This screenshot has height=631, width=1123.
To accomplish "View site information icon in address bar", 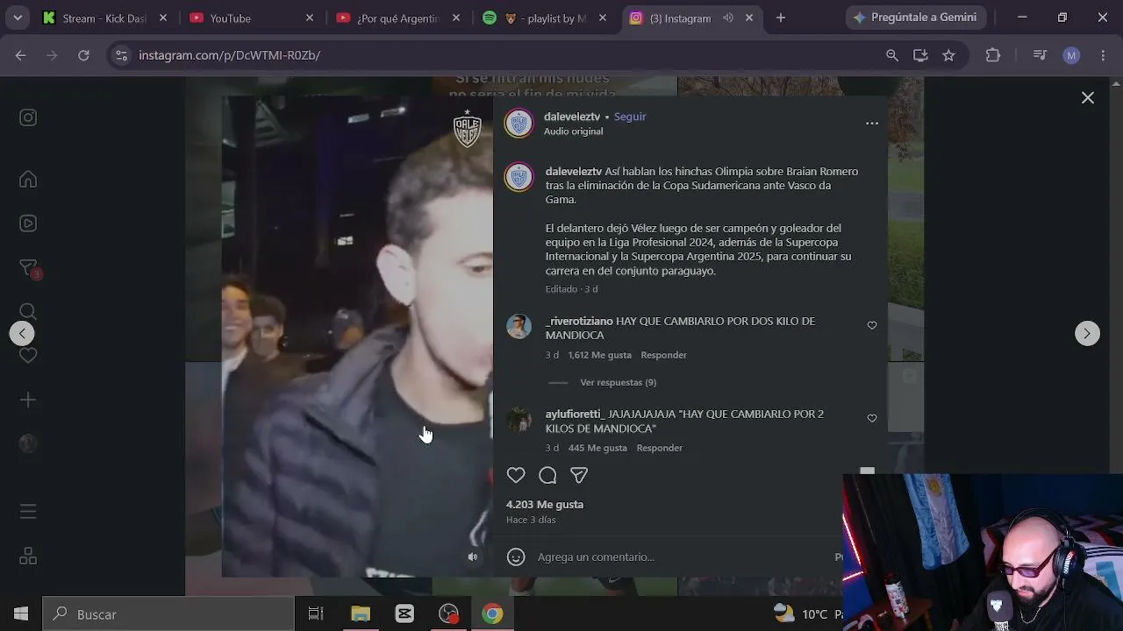I will point(122,55).
